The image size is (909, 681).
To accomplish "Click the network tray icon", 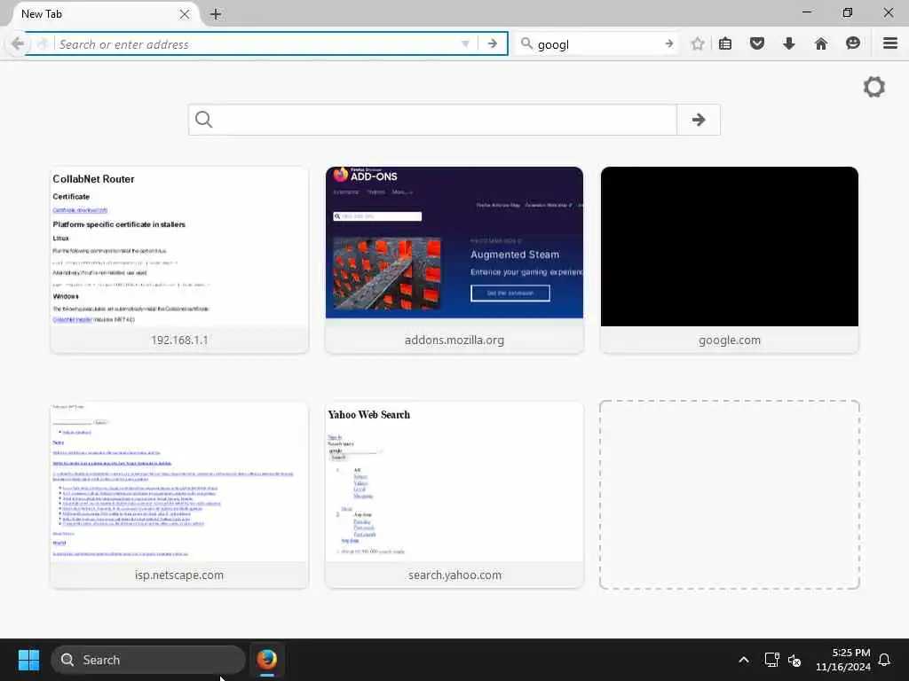I will pyautogui.click(x=771, y=660).
